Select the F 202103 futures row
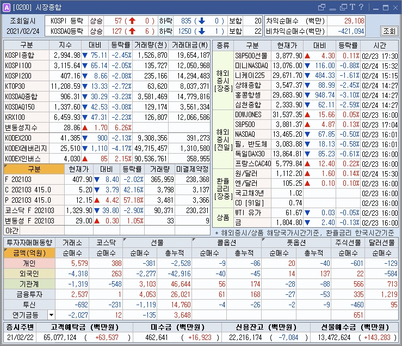Screen dimensions: 402x346 107,179
